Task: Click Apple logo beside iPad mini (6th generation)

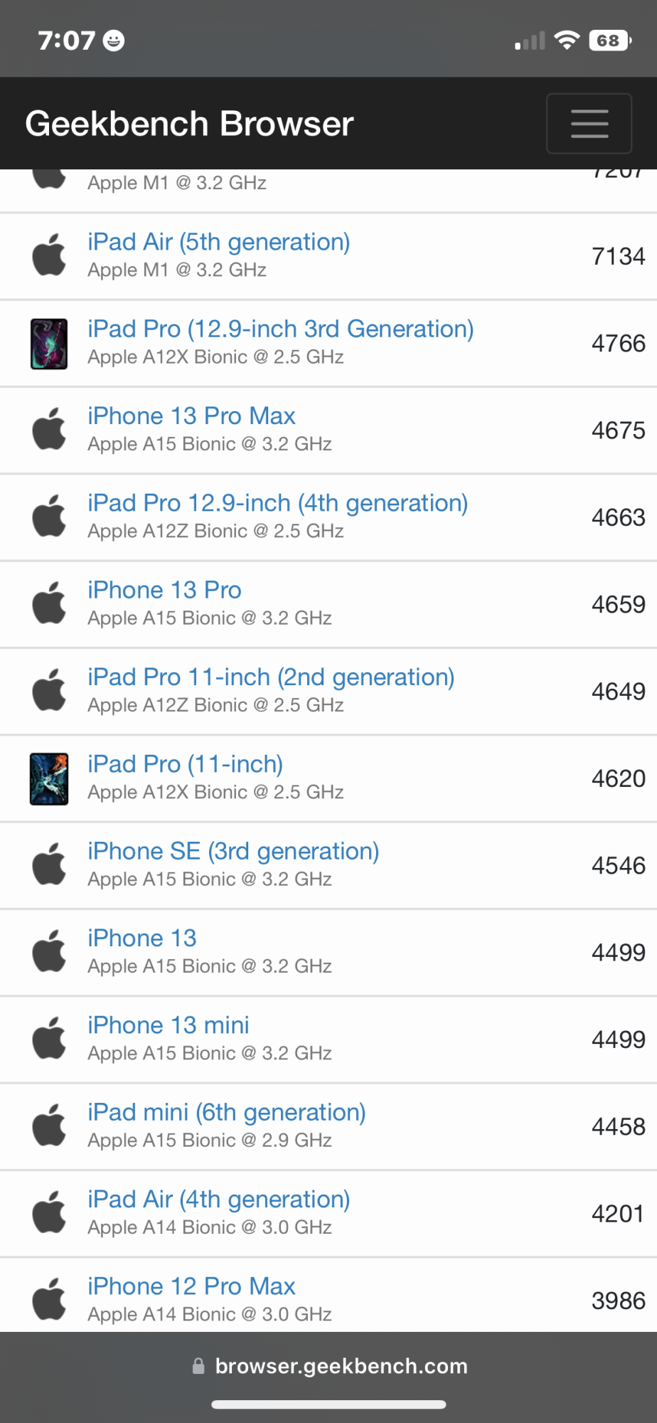Action: 49,1126
